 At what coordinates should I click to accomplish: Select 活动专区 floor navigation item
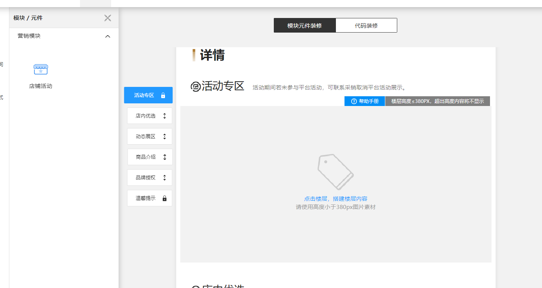tap(144, 95)
